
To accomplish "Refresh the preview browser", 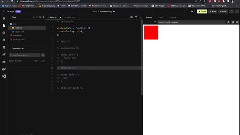I will (155, 22).
